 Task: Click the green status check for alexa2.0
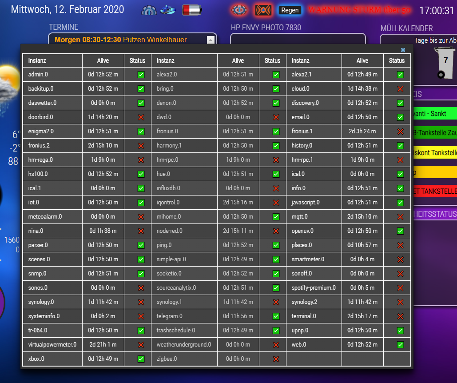[x=276, y=75]
